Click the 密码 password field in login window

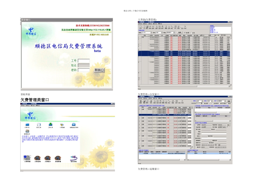tap(84, 70)
